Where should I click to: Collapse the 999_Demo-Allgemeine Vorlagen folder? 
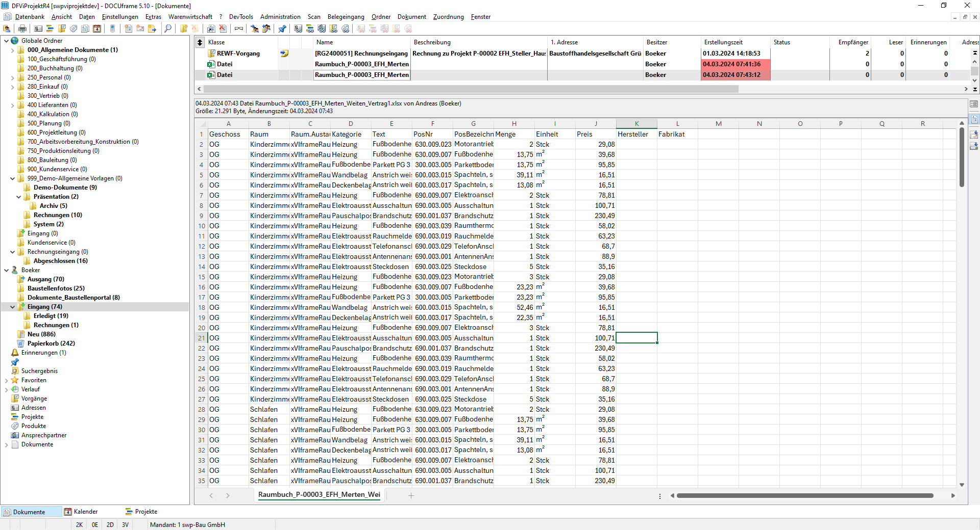click(x=12, y=178)
